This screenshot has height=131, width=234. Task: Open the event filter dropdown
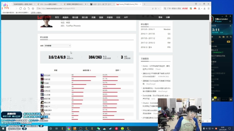(x=58, y=46)
